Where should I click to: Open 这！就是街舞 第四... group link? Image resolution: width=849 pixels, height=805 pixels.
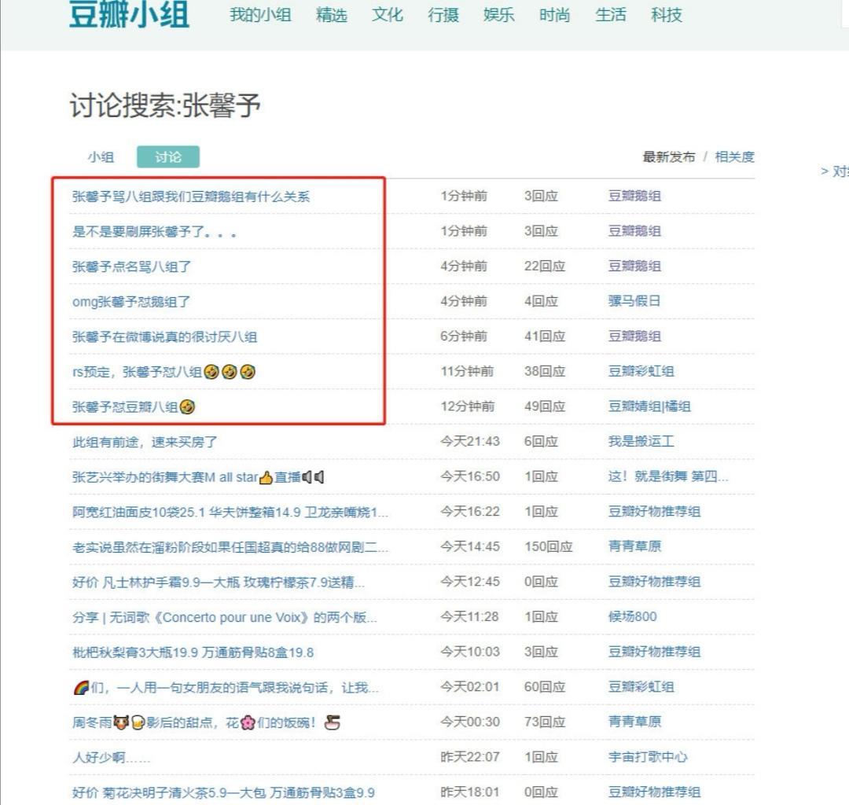[667, 476]
